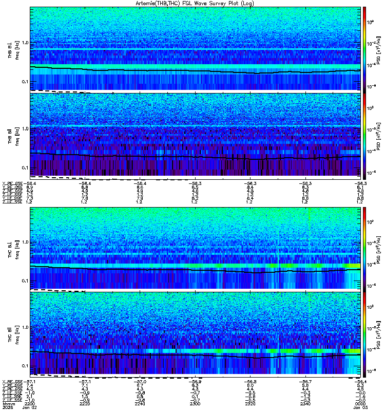
Task: Click the 'THC B⊥ freq [Hz]' axis label
Action: pos(14,250)
